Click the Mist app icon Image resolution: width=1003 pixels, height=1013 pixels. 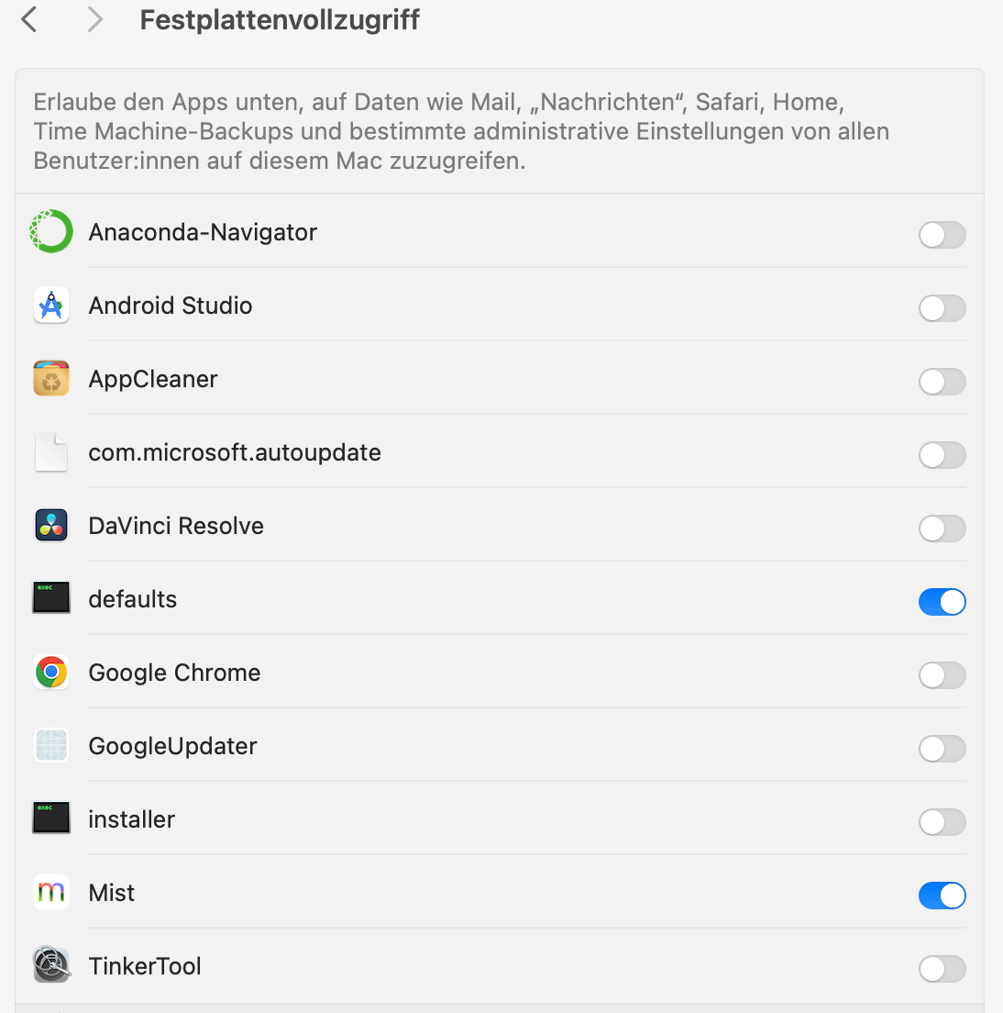(x=51, y=892)
